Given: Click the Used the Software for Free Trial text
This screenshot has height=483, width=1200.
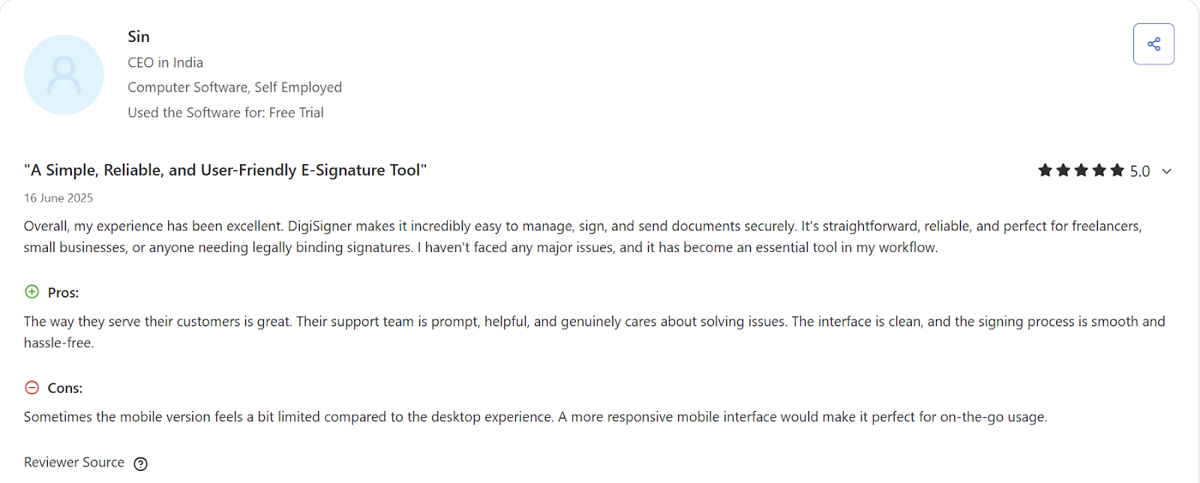Looking at the screenshot, I should [x=226, y=112].
